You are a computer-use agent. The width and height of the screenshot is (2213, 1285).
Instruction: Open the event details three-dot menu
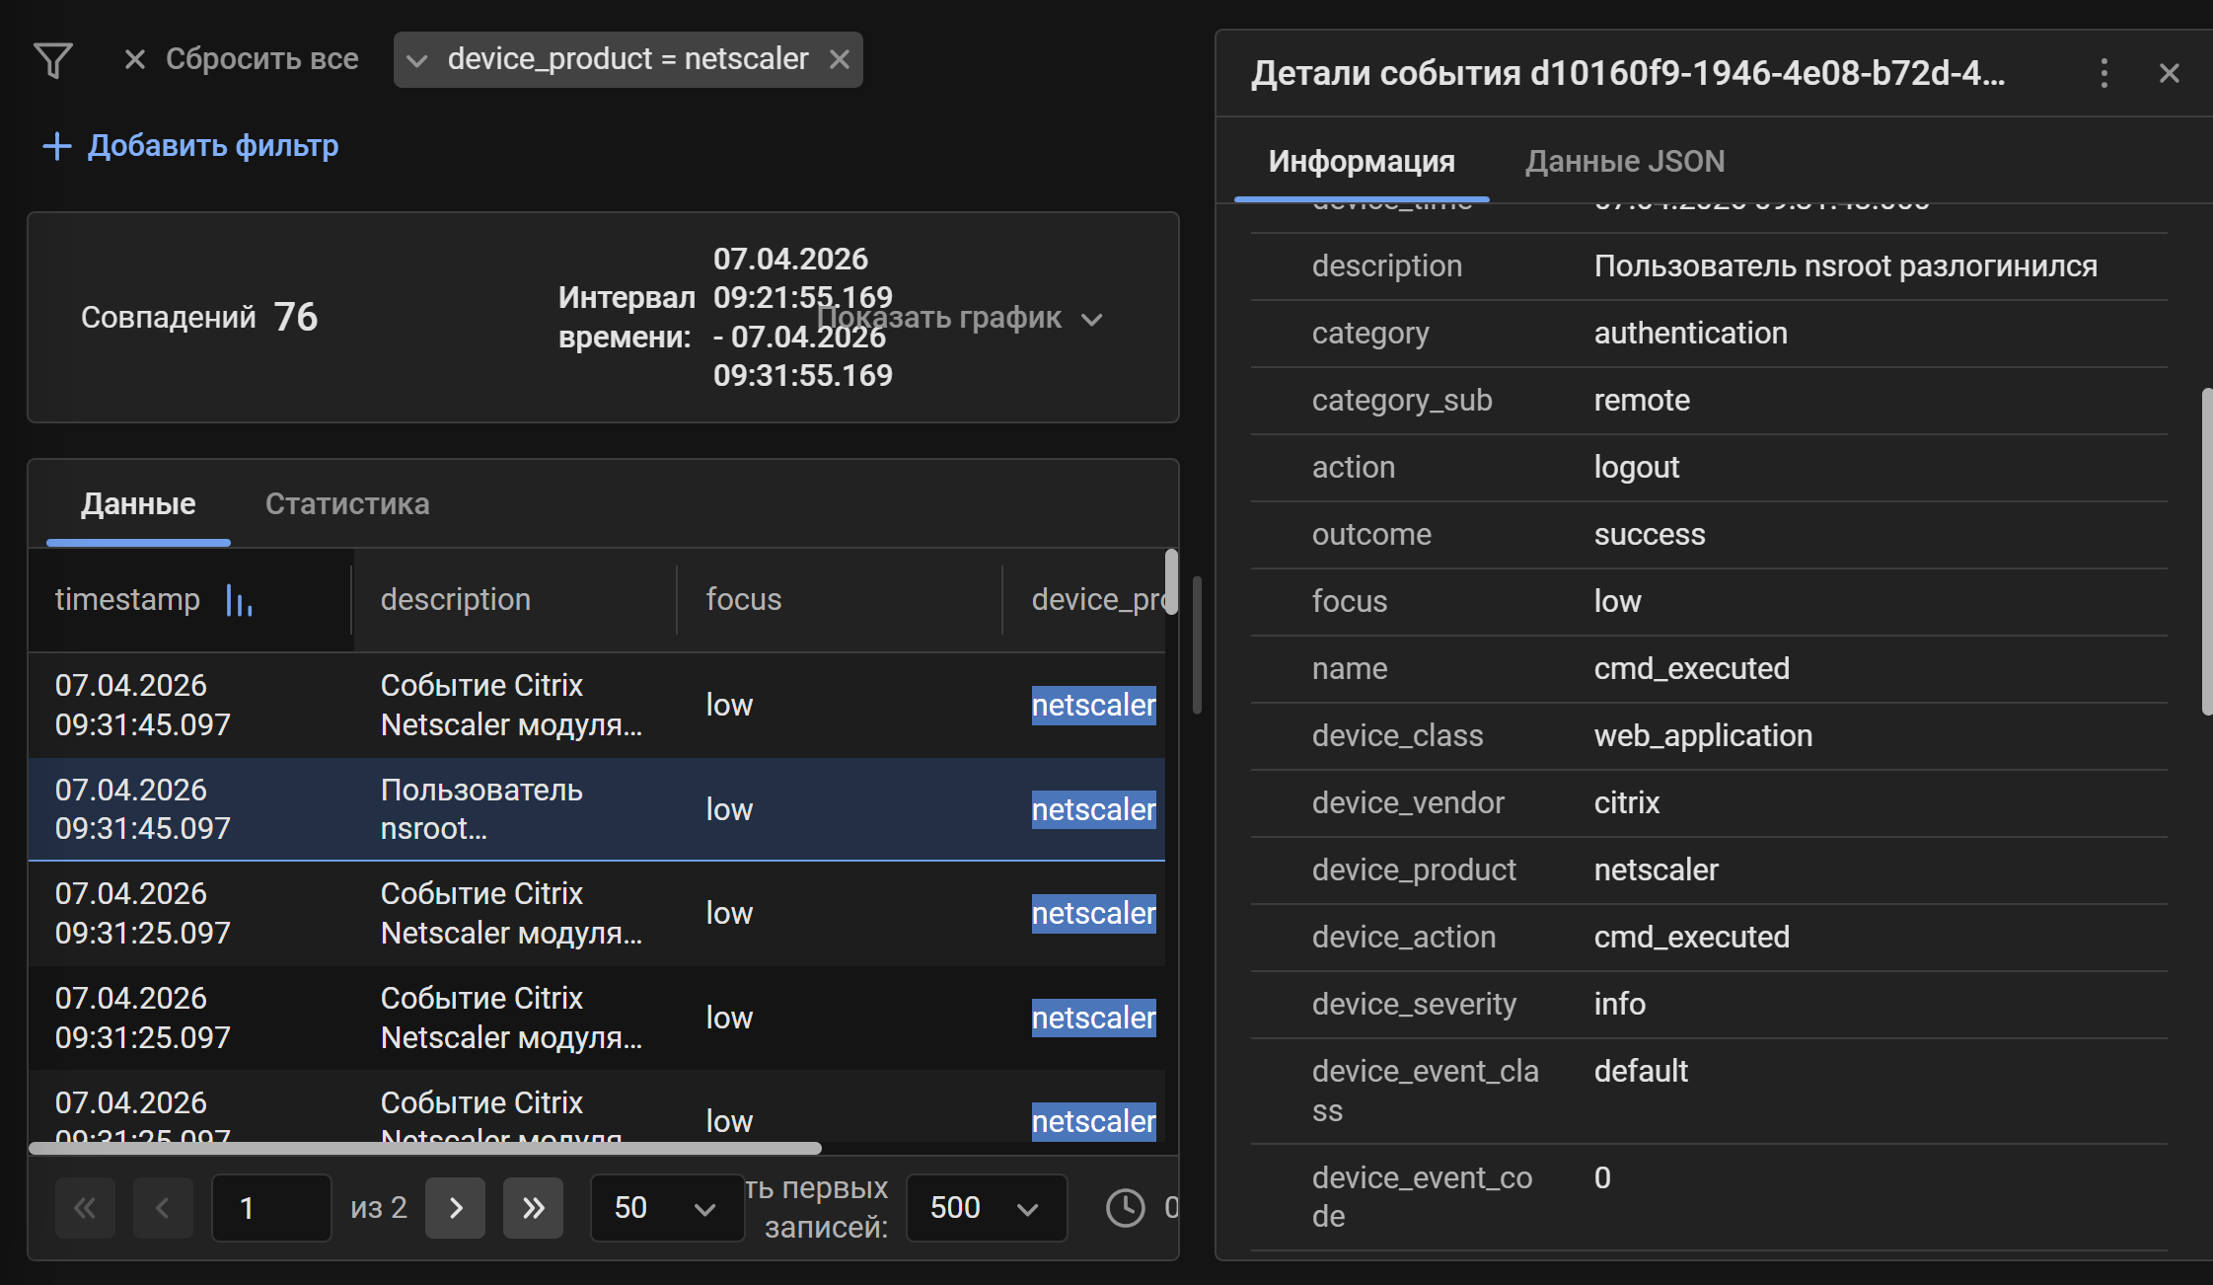(x=2103, y=73)
